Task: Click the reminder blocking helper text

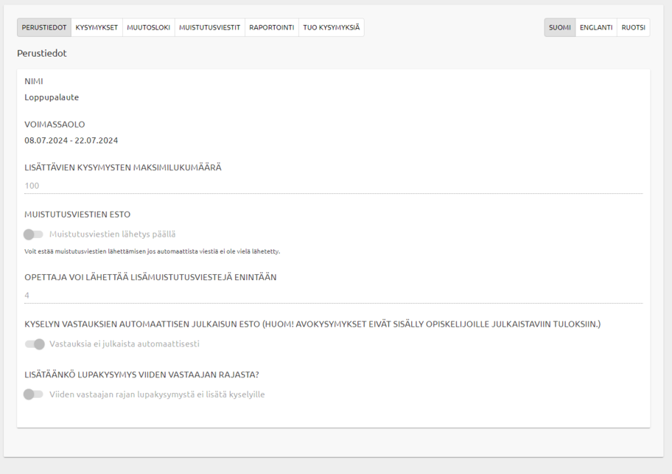Action: click(152, 251)
